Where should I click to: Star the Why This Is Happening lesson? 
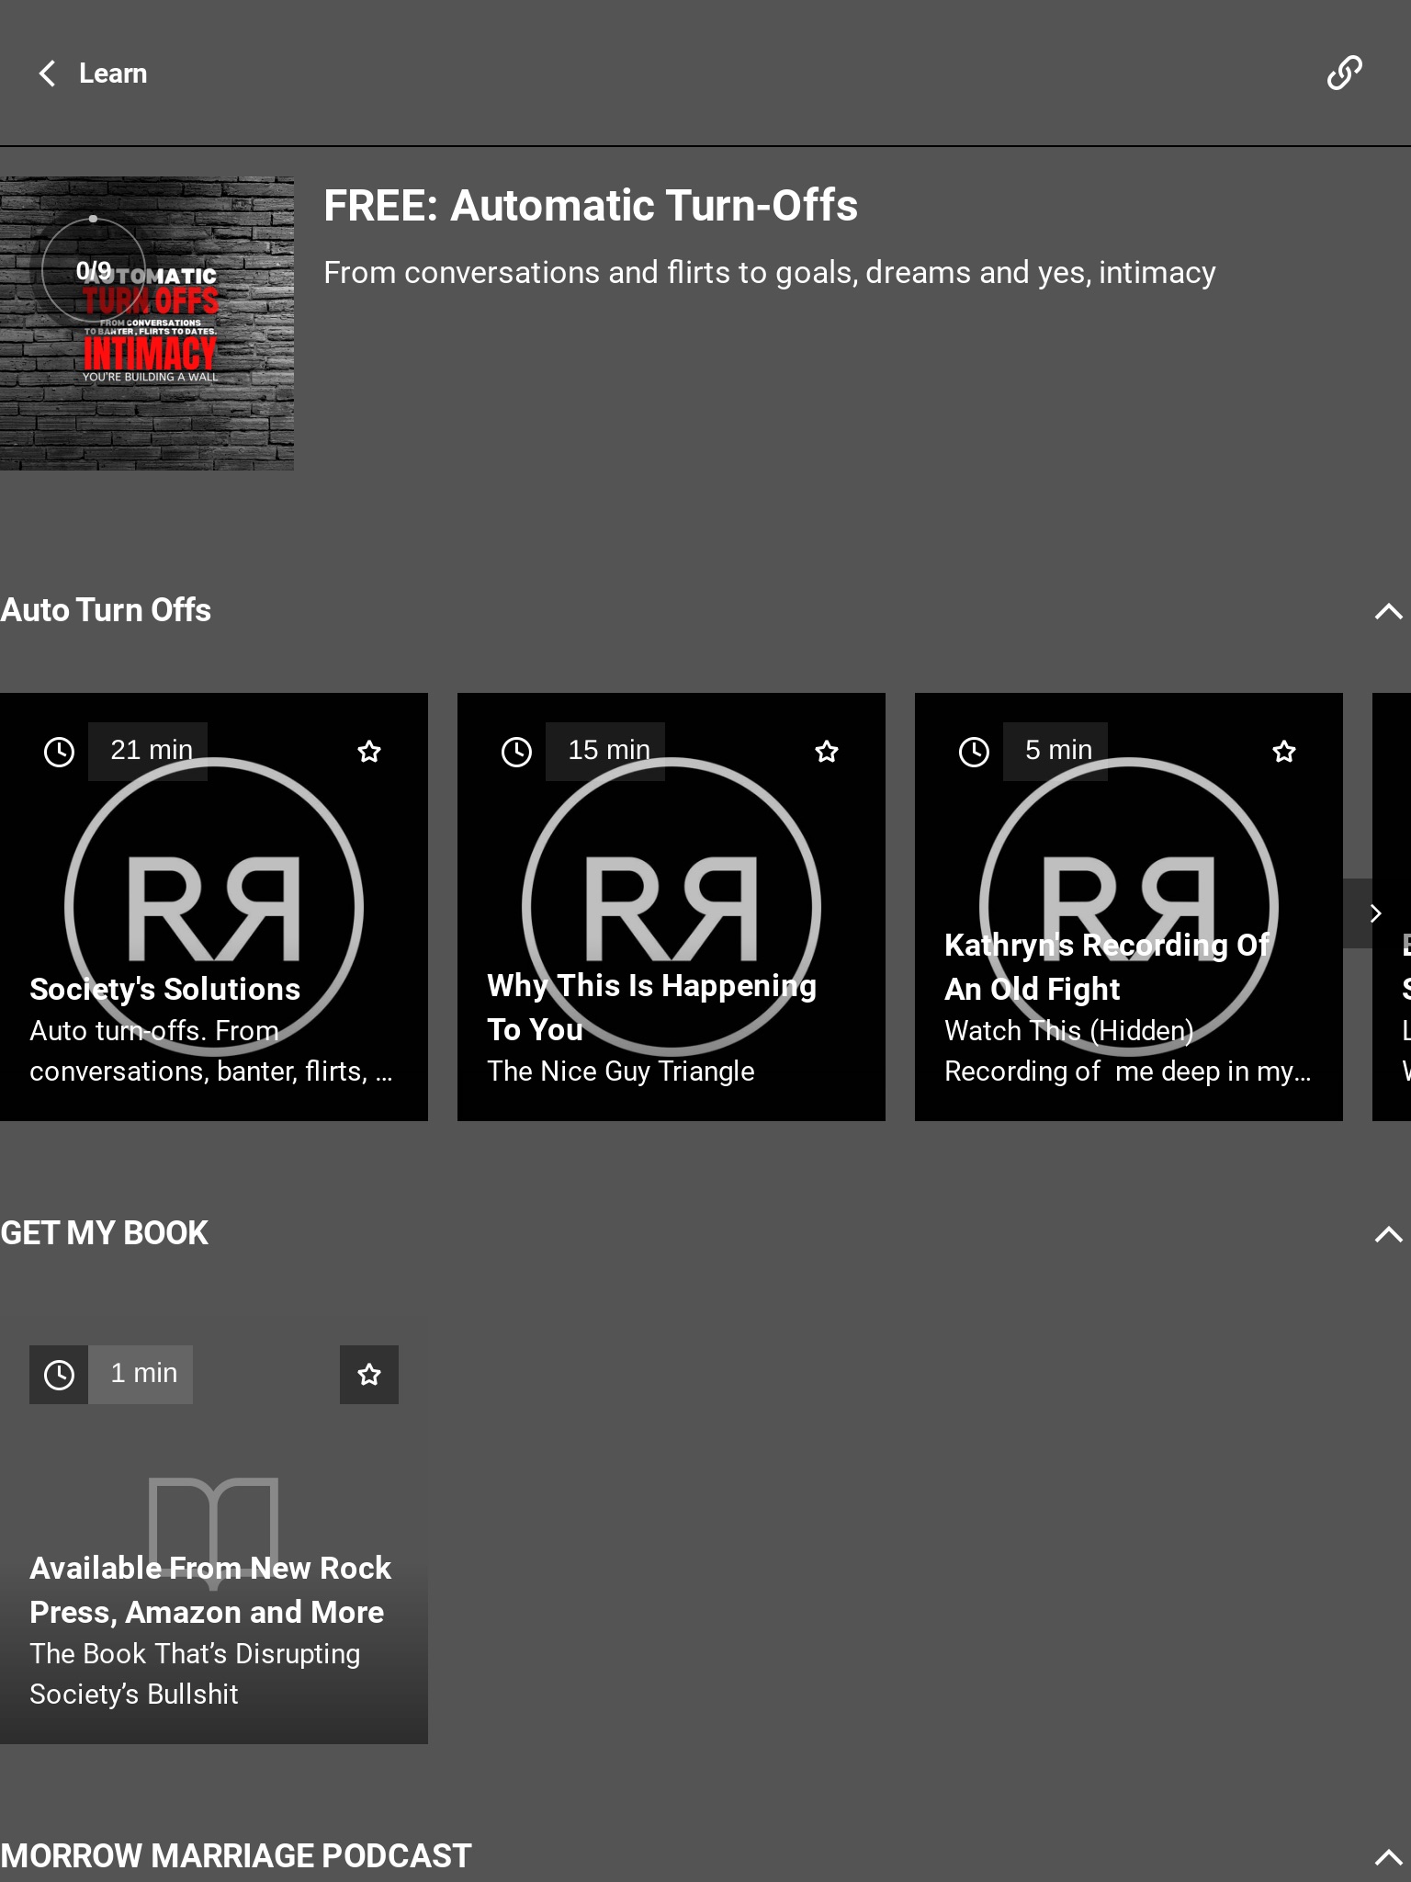(x=827, y=752)
